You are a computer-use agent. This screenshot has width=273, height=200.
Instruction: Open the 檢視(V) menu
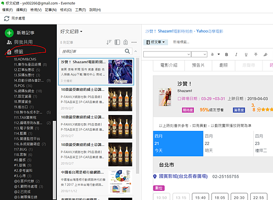point(36,10)
